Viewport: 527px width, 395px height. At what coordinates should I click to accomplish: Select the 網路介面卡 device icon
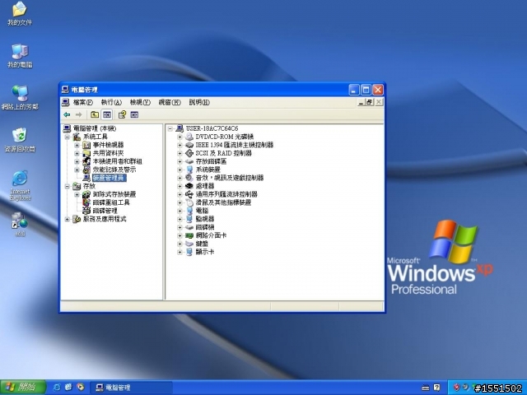coord(189,235)
